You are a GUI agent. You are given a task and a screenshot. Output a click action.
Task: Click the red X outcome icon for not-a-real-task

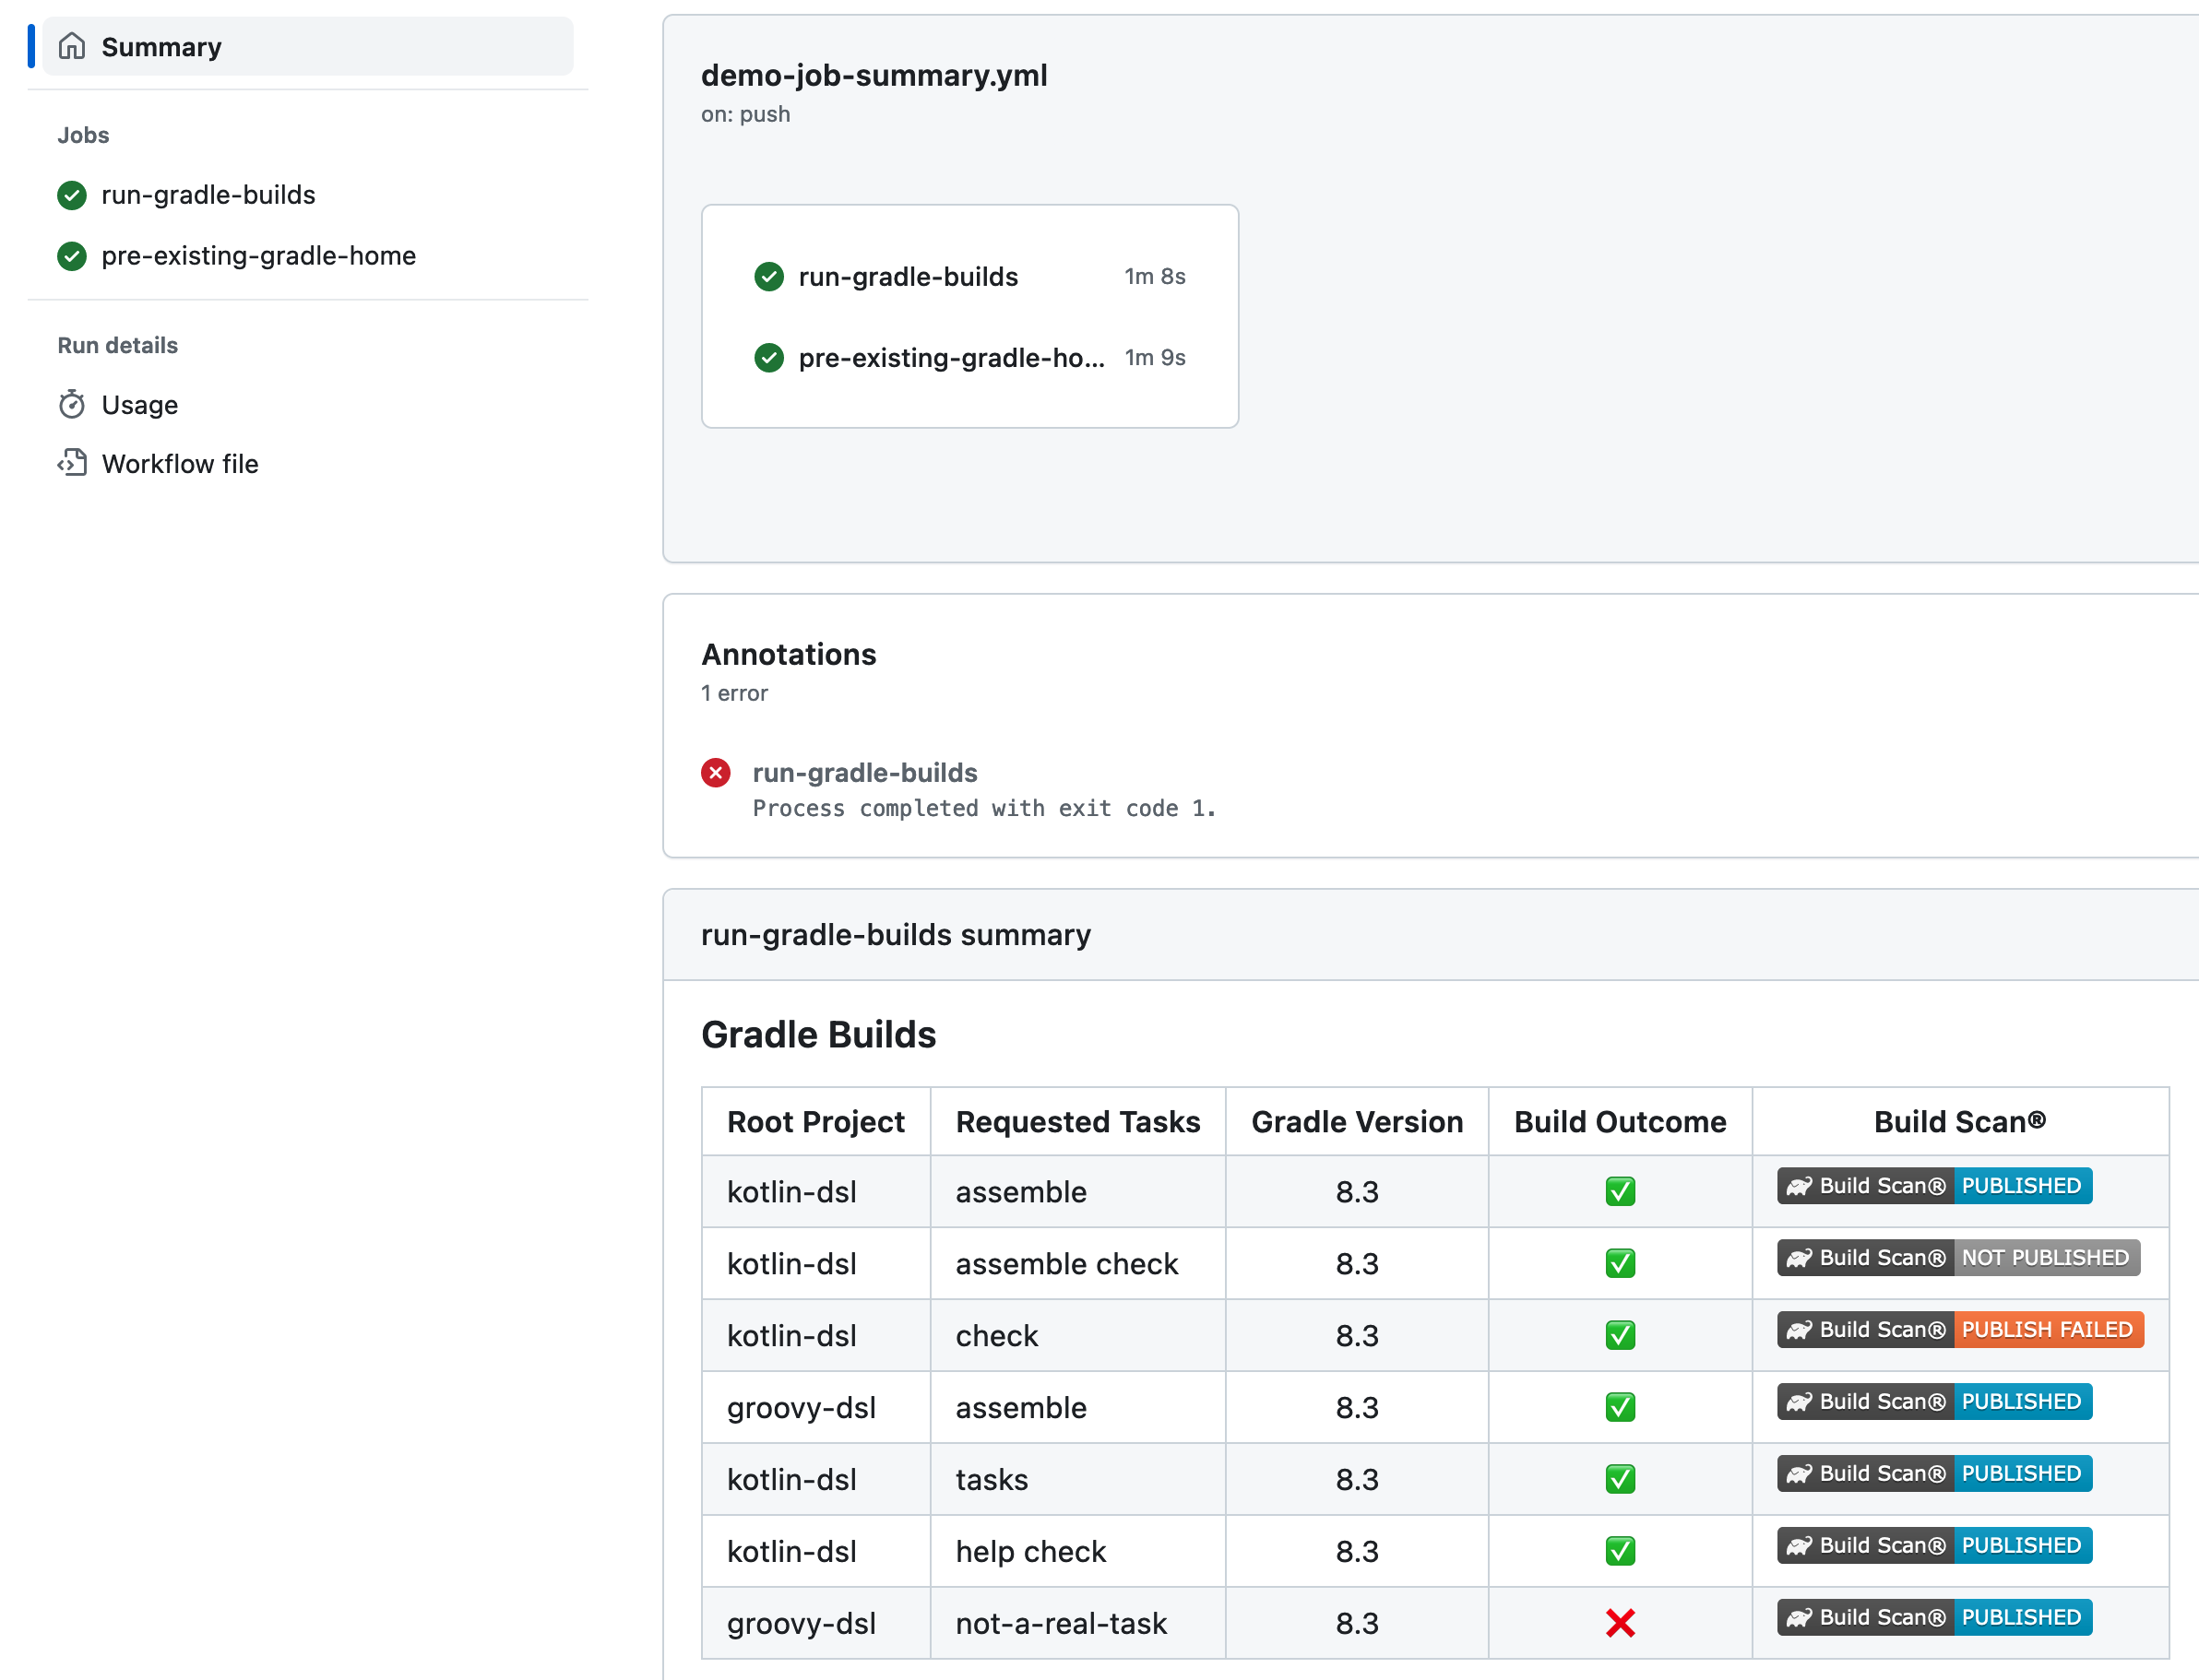click(x=1619, y=1623)
